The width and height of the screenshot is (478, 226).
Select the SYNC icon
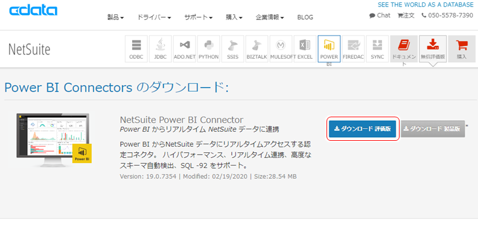tap(377, 49)
